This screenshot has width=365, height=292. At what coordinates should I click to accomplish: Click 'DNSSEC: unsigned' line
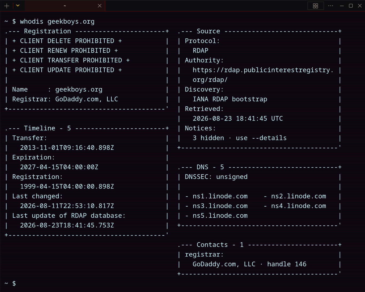point(216,177)
